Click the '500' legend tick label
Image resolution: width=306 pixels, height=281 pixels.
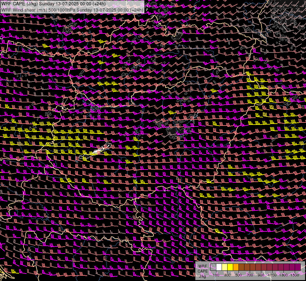238,275
